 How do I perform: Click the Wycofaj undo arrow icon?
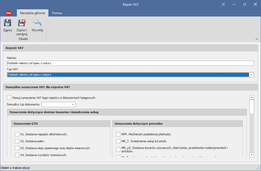[x=37, y=23]
